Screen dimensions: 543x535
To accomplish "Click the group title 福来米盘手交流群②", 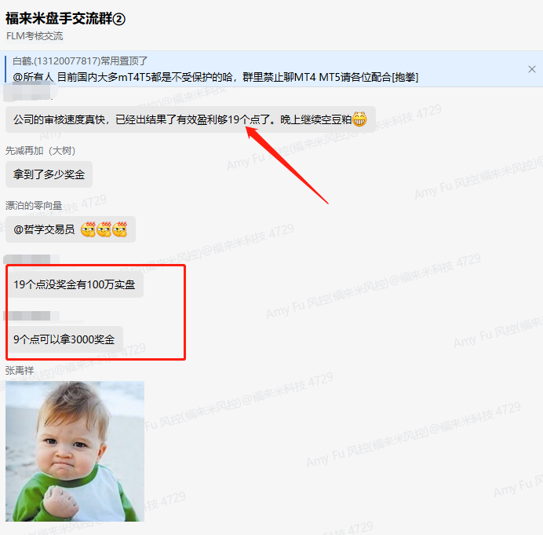I will click(x=65, y=18).
